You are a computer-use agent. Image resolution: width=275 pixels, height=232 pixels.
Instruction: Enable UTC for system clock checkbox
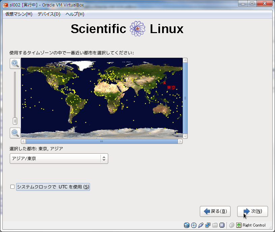click(x=12, y=187)
